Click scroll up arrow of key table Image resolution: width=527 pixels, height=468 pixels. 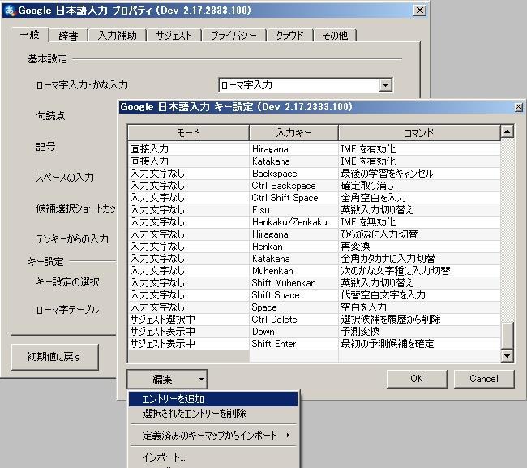(508, 131)
